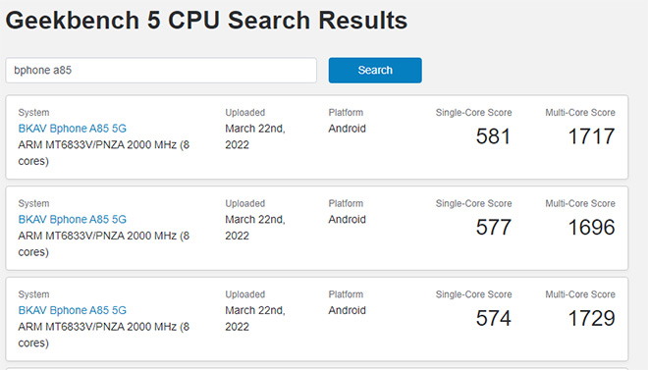Click the multi-core score 1729

click(591, 318)
